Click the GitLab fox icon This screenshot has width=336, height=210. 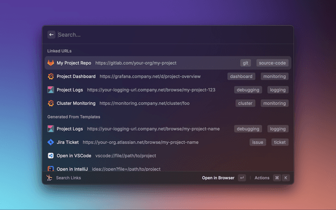(x=50, y=63)
